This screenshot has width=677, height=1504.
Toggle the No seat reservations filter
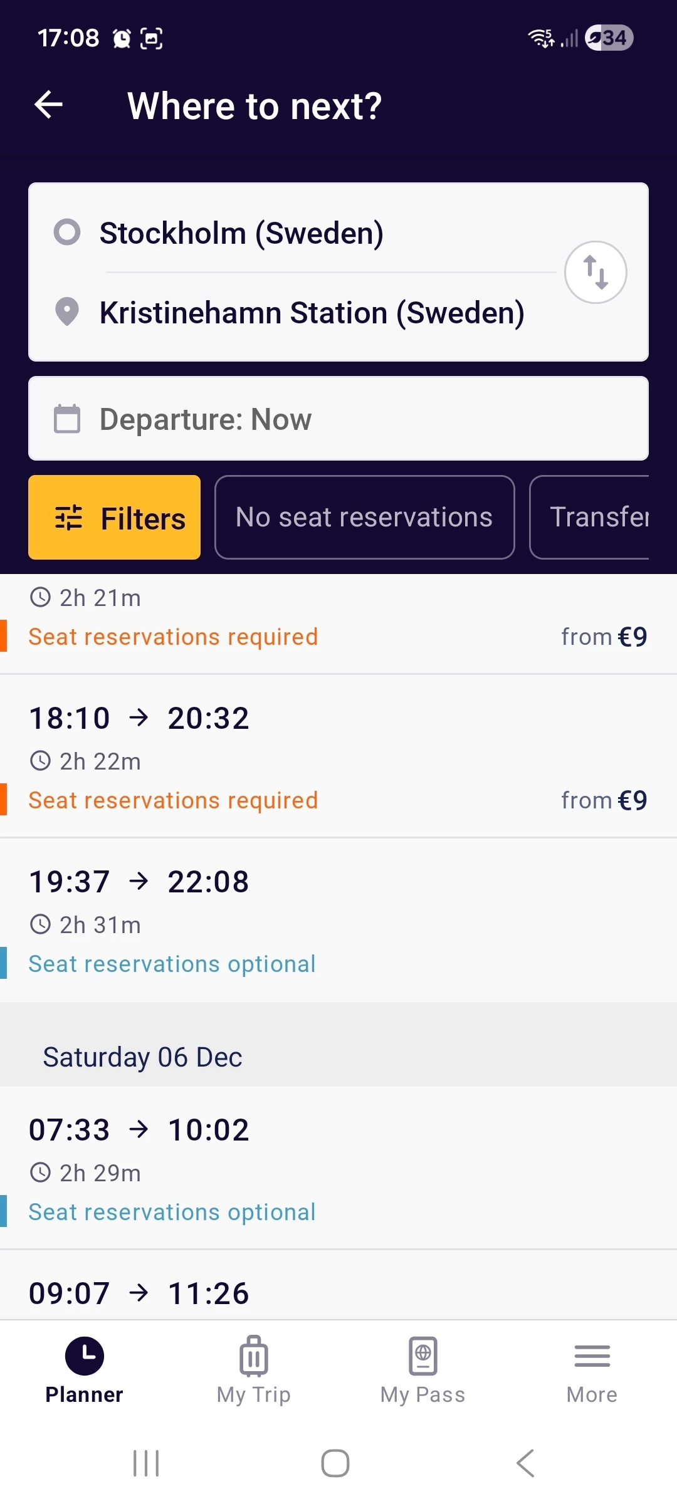(x=364, y=517)
